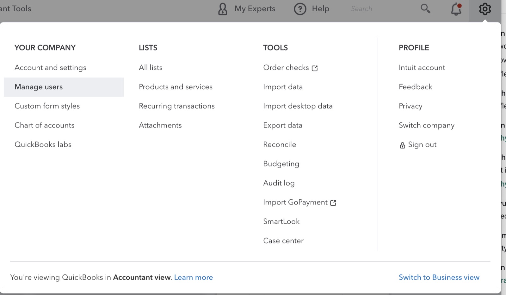The width and height of the screenshot is (506, 295).
Task: Open Audit log
Action: [x=279, y=183]
